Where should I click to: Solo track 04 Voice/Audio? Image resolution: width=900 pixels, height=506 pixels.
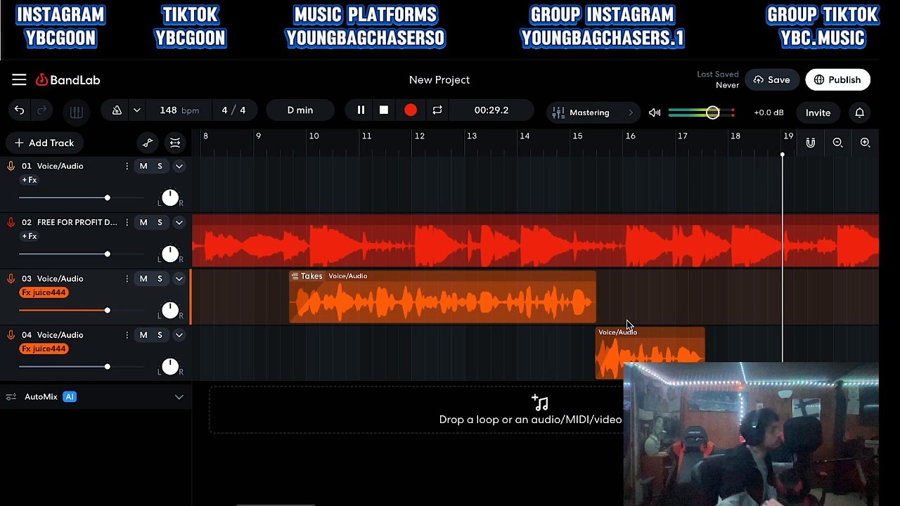pos(160,335)
